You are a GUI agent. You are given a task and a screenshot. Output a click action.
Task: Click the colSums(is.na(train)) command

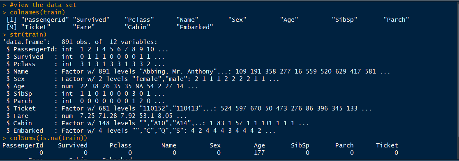[48, 138]
